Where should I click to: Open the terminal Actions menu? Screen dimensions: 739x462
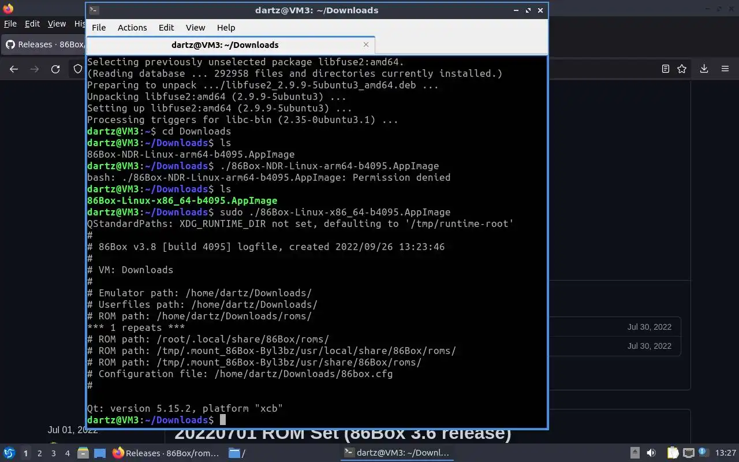(132, 28)
